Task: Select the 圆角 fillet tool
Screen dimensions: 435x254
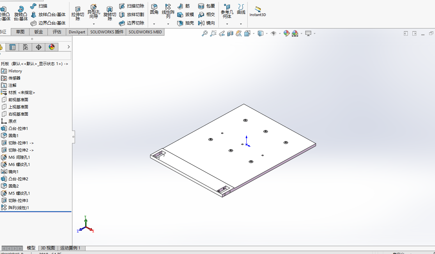Action: tap(154, 9)
